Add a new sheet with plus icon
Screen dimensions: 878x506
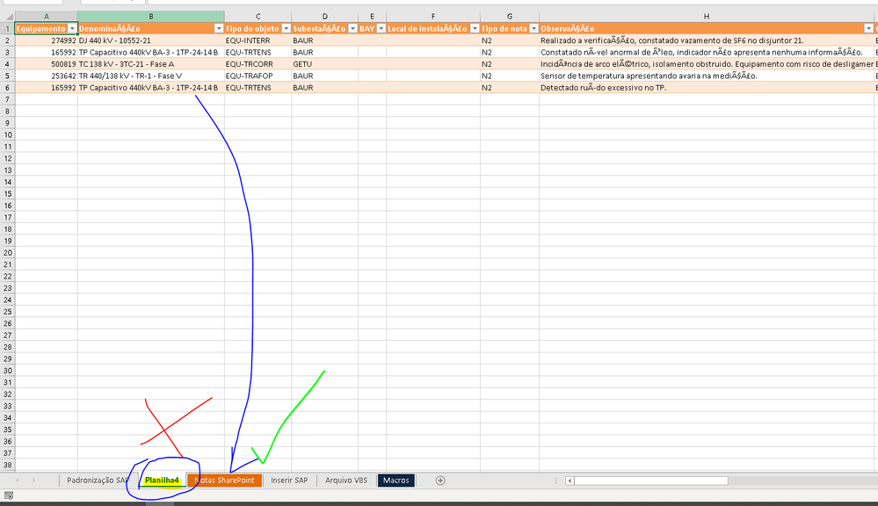[x=440, y=481]
